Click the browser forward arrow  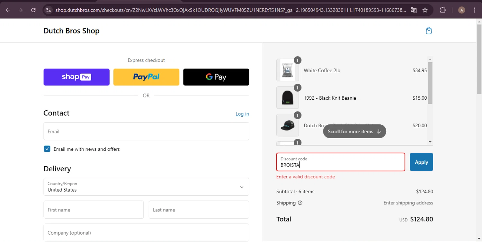pyautogui.click(x=21, y=10)
